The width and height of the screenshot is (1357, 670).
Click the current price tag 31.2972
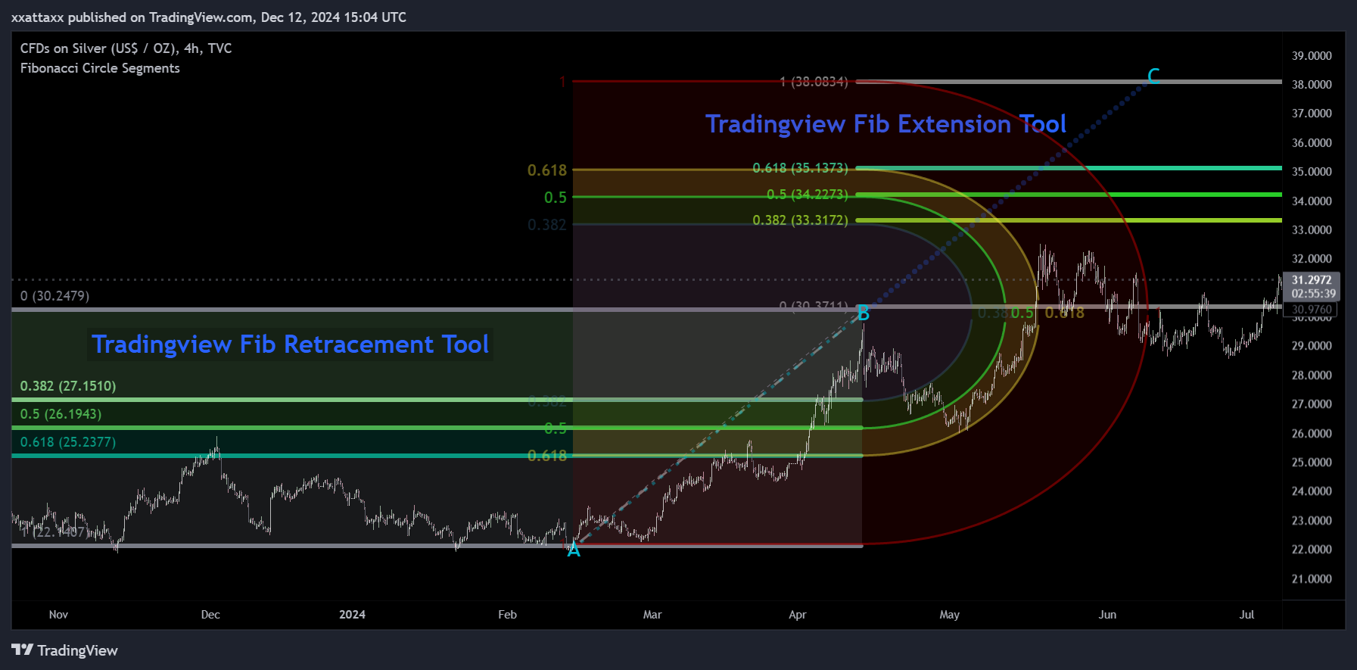[1312, 279]
